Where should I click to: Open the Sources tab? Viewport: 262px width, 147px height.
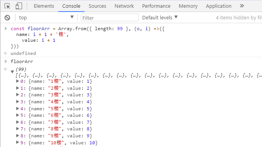coord(97,6)
